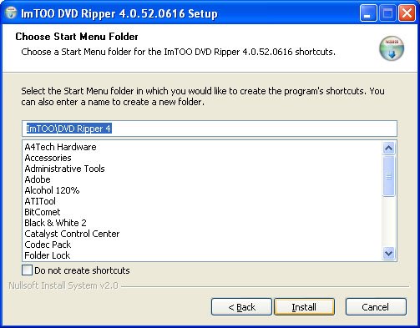This screenshot has height=328, width=420.
Task: Click the folder list scroll up arrow
Action: (x=388, y=148)
